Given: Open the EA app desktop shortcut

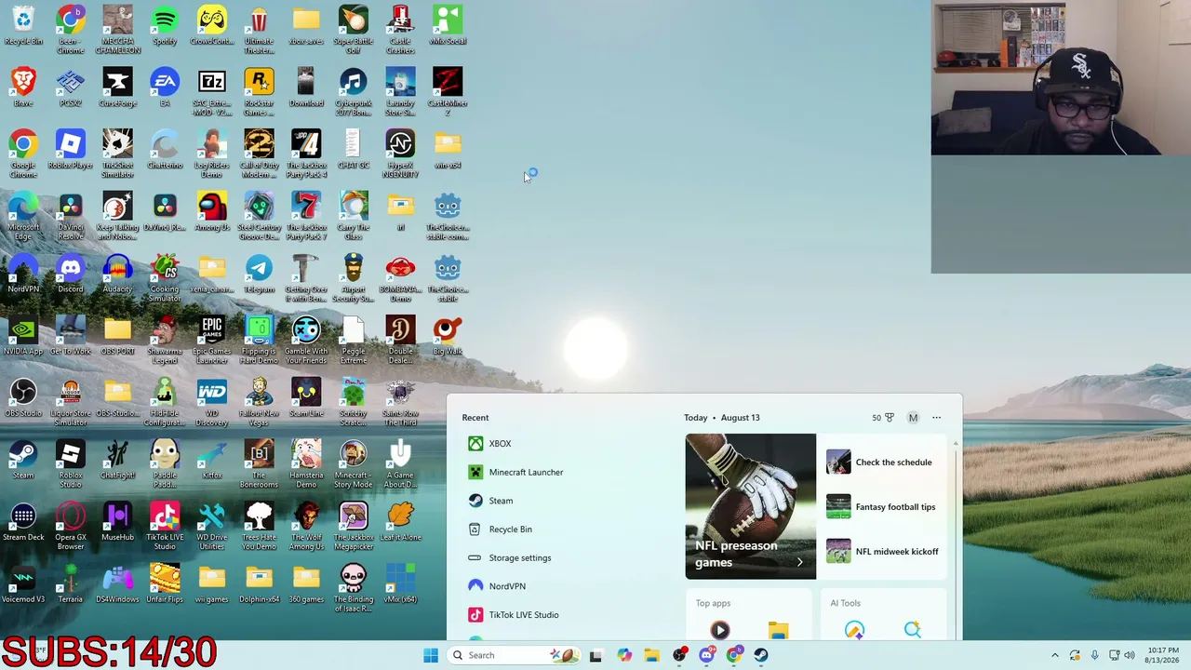Looking at the screenshot, I should [x=165, y=88].
